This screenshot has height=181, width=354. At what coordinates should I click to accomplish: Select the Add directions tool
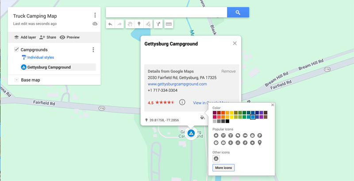click(x=158, y=24)
